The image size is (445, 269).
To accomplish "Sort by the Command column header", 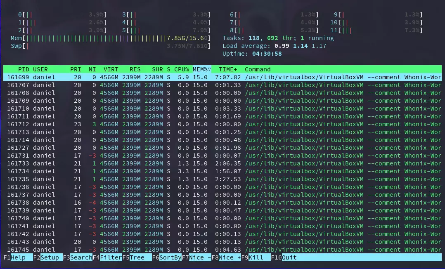I will pyautogui.click(x=258, y=69).
